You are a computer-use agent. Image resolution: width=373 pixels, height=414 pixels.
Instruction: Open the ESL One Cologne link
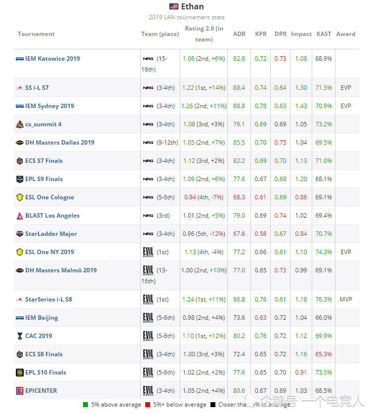pos(49,197)
